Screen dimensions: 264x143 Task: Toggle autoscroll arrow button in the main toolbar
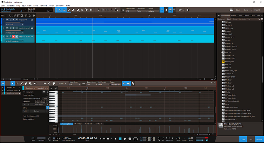(170, 10)
